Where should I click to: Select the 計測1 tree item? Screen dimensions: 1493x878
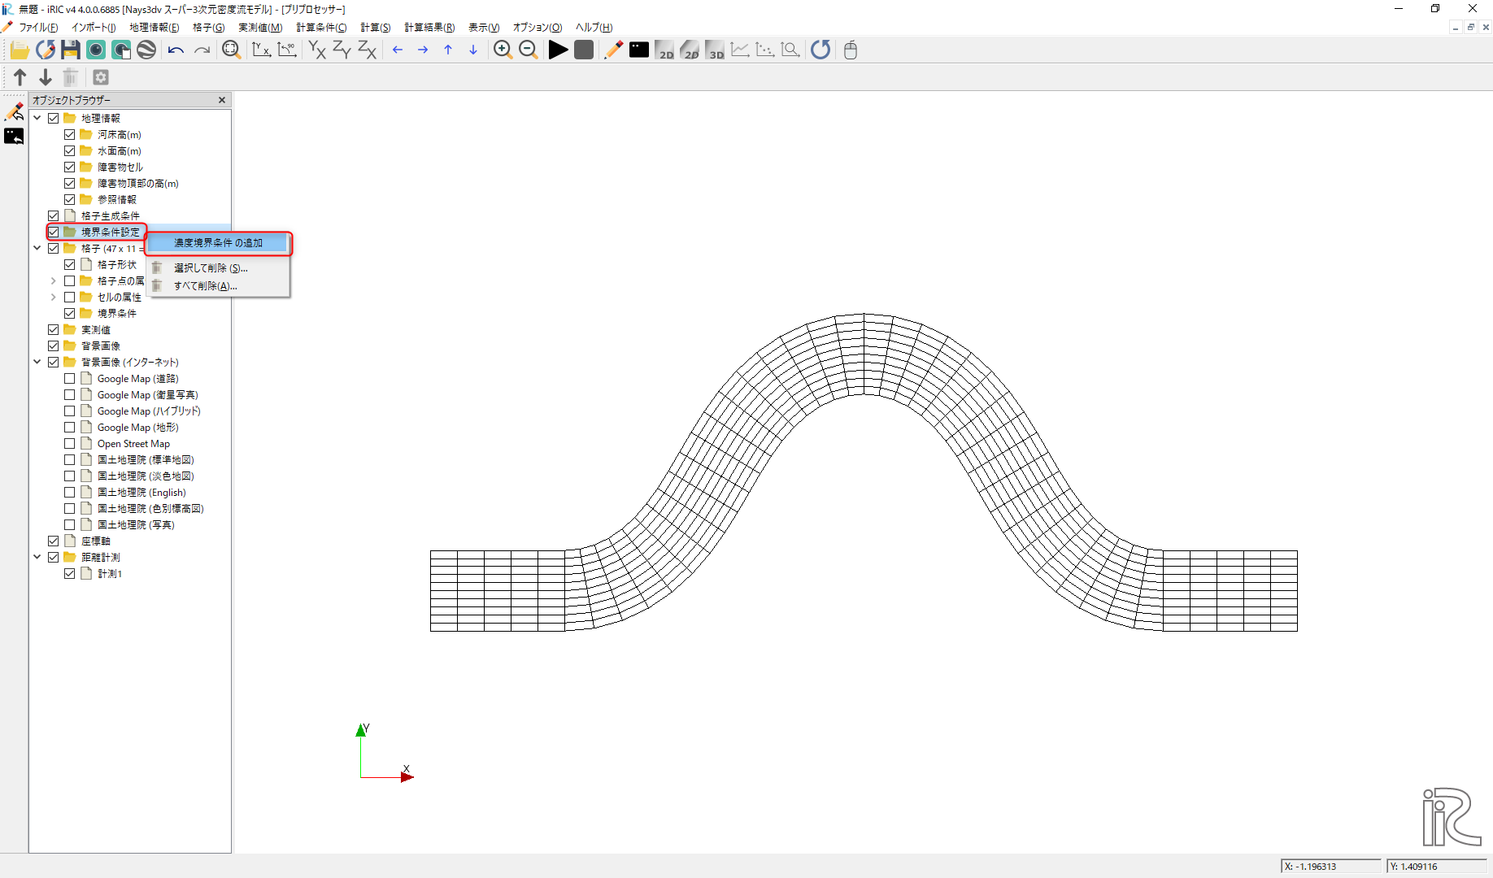pos(110,574)
